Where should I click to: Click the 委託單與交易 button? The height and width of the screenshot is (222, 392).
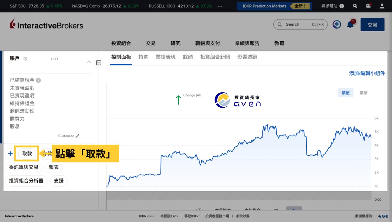[x=24, y=167]
